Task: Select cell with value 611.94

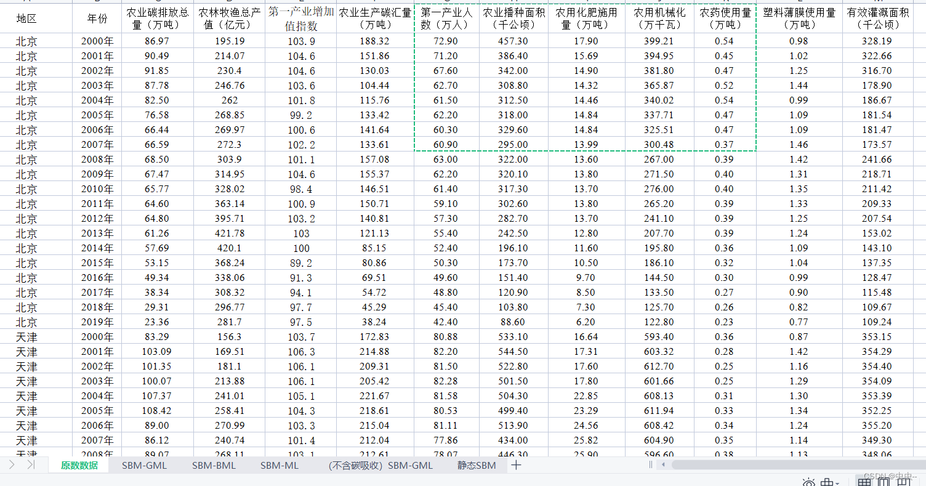Action: pos(659,411)
